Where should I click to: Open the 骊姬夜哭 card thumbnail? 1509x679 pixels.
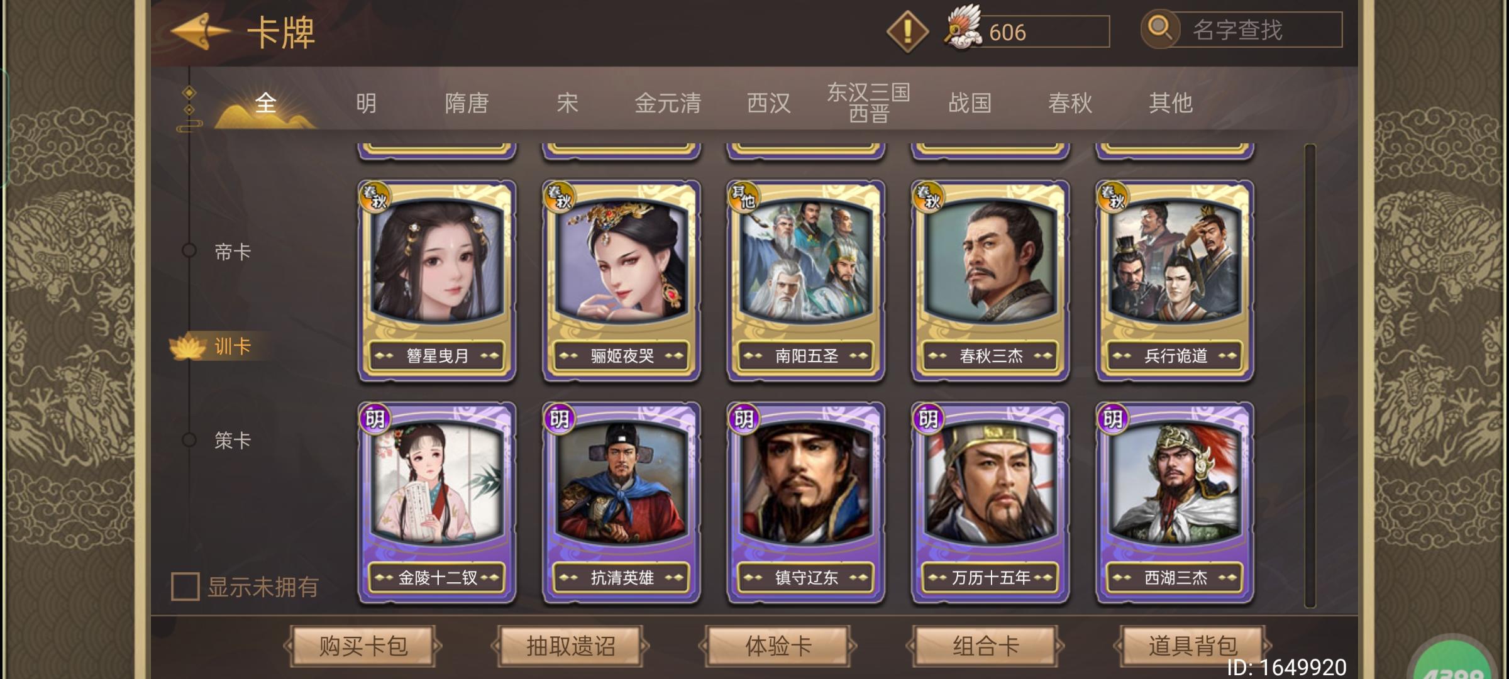pyautogui.click(x=621, y=281)
